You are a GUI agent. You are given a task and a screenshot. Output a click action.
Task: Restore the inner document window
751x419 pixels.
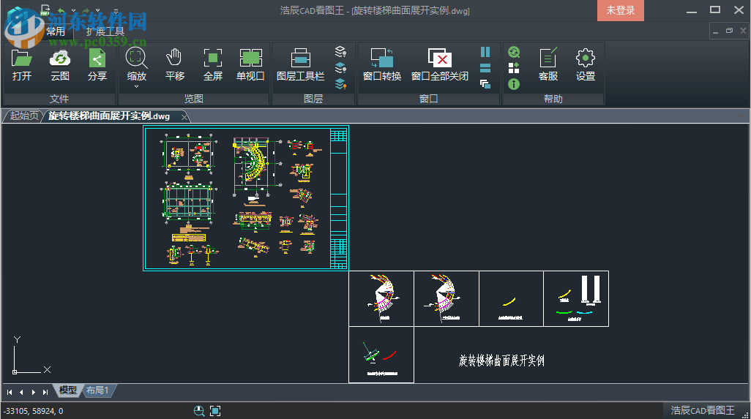coord(730,31)
